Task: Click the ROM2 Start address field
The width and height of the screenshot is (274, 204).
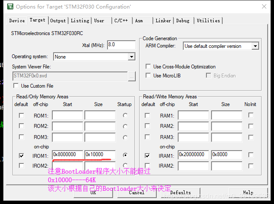Action: click(68, 126)
